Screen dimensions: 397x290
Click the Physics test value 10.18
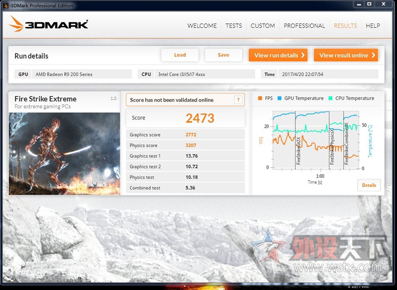click(192, 177)
